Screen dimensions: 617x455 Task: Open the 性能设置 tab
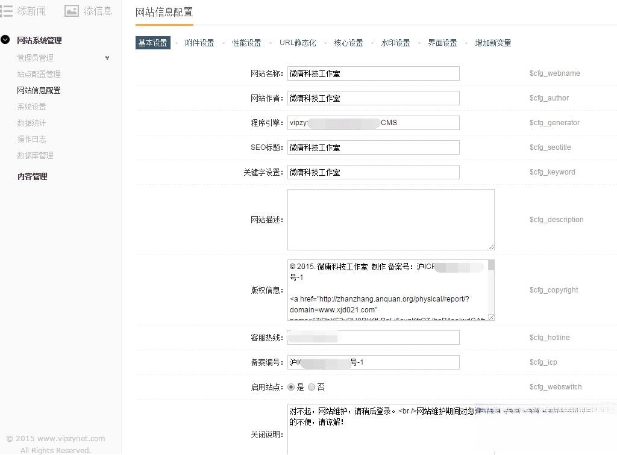coord(246,43)
